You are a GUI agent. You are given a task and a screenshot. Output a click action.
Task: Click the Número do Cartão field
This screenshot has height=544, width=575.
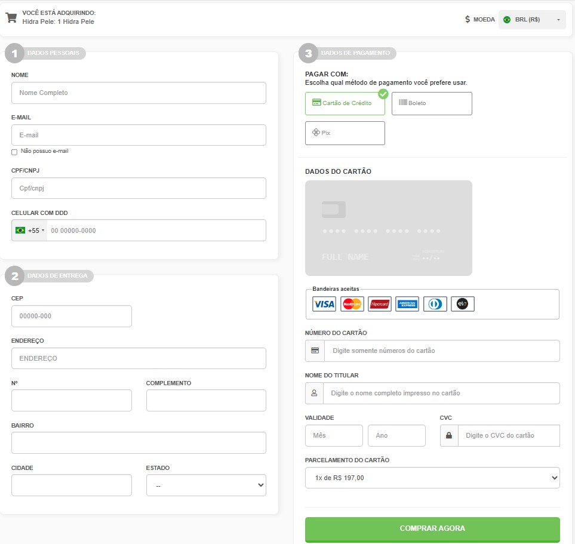pos(442,351)
